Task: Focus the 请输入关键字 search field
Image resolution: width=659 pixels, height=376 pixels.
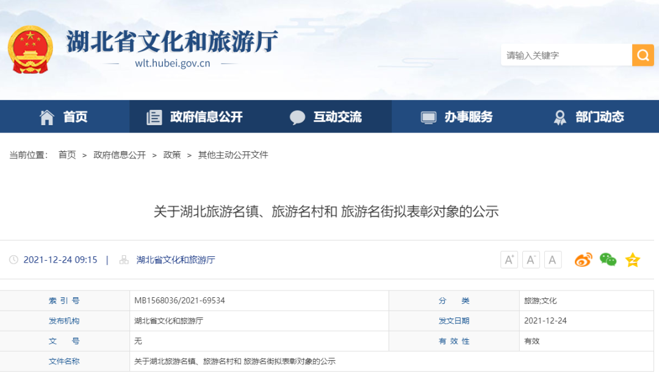Action: pyautogui.click(x=566, y=55)
